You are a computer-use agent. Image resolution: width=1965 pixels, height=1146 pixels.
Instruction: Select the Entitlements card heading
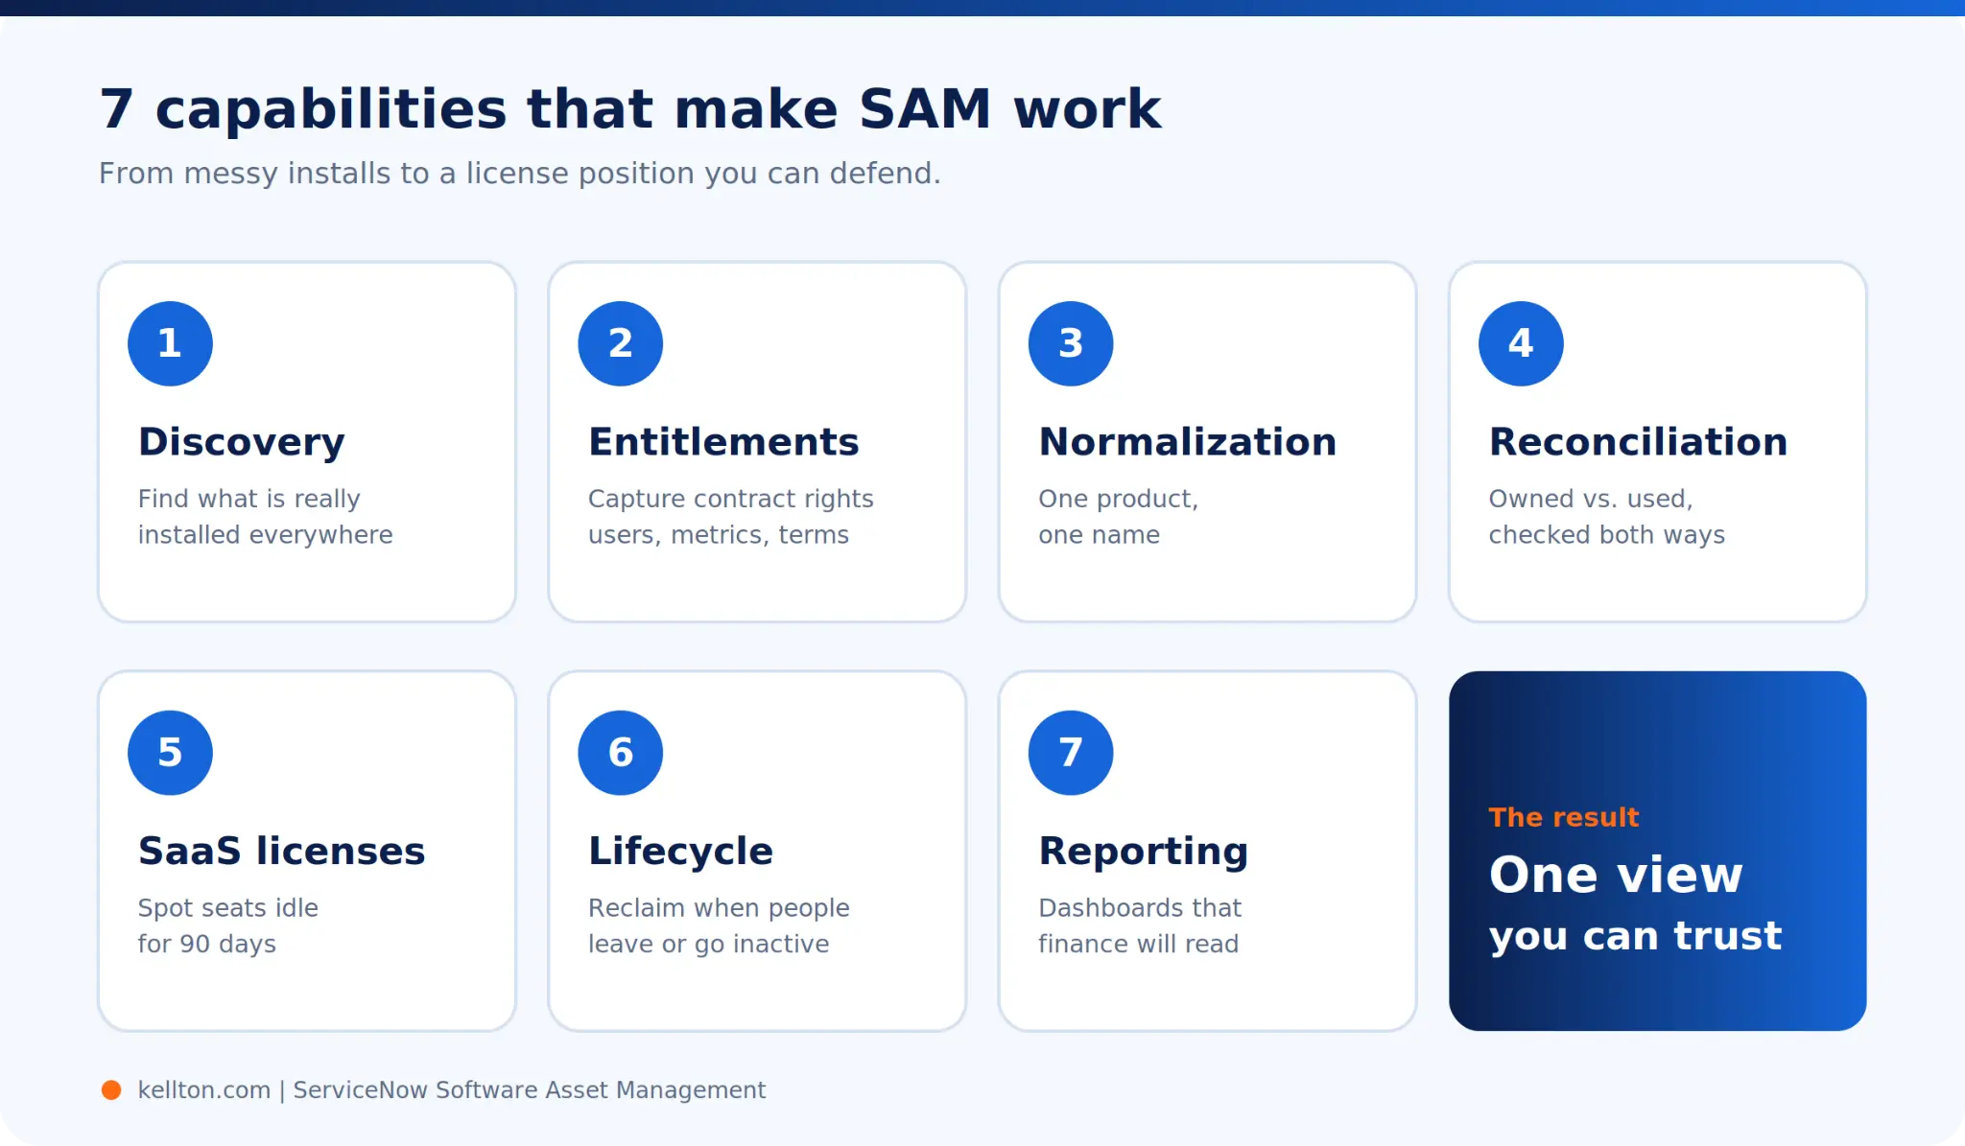(x=723, y=442)
